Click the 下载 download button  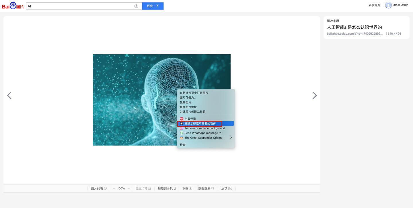point(187,189)
